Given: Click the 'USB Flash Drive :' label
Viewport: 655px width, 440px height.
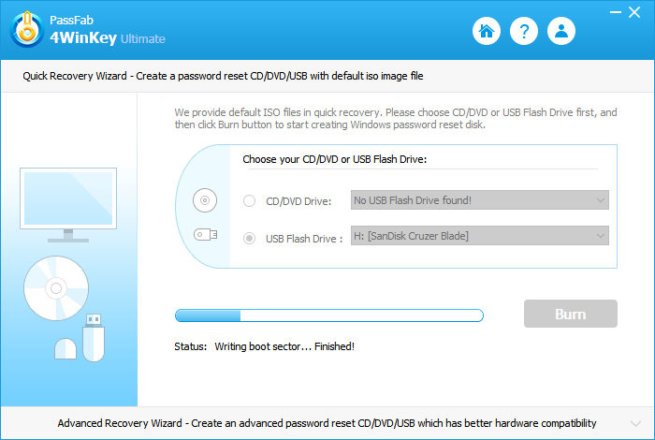Looking at the screenshot, I should [x=304, y=239].
